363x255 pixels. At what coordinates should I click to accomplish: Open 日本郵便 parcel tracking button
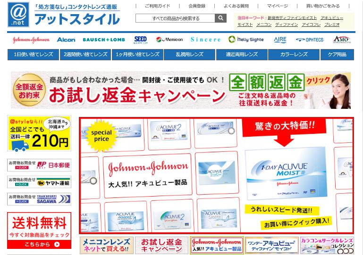click(x=39, y=165)
